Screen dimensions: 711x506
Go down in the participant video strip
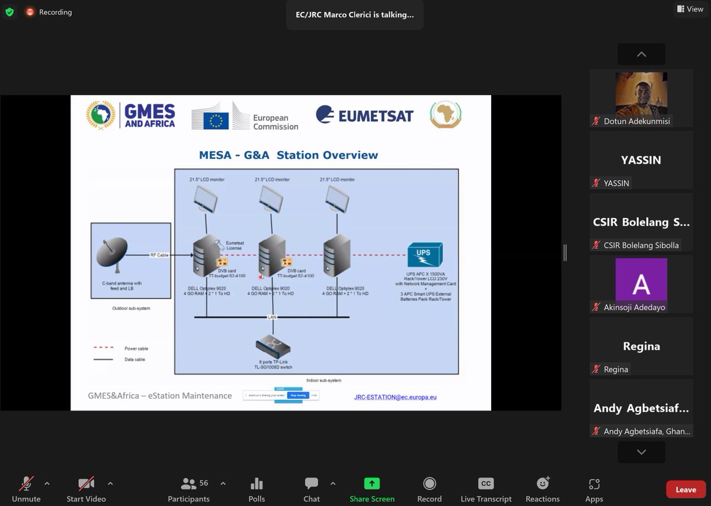tap(641, 452)
